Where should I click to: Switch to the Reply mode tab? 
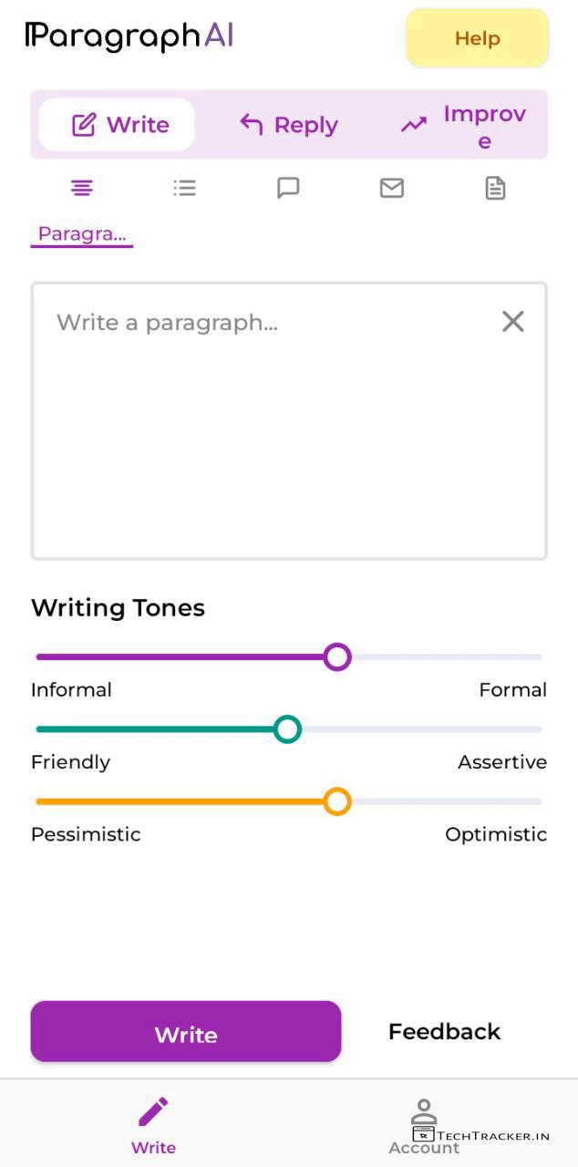click(288, 125)
